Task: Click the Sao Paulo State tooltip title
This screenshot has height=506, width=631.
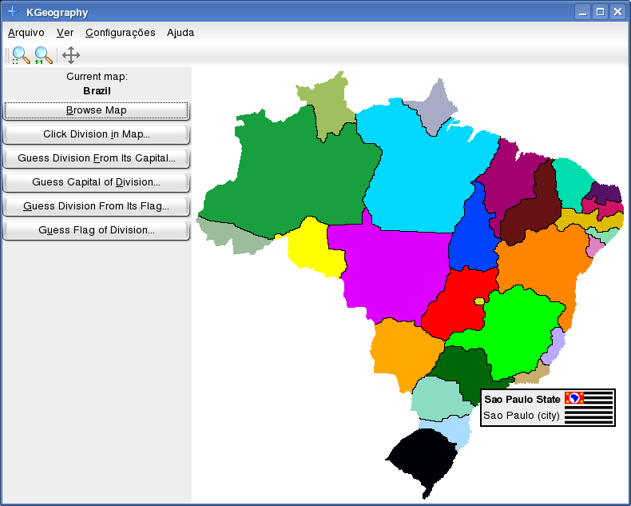Action: click(522, 399)
